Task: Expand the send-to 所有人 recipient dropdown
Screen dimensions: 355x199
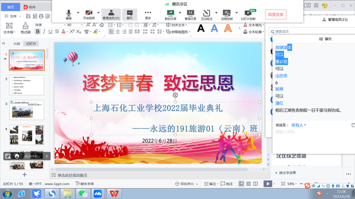Action: [298, 125]
